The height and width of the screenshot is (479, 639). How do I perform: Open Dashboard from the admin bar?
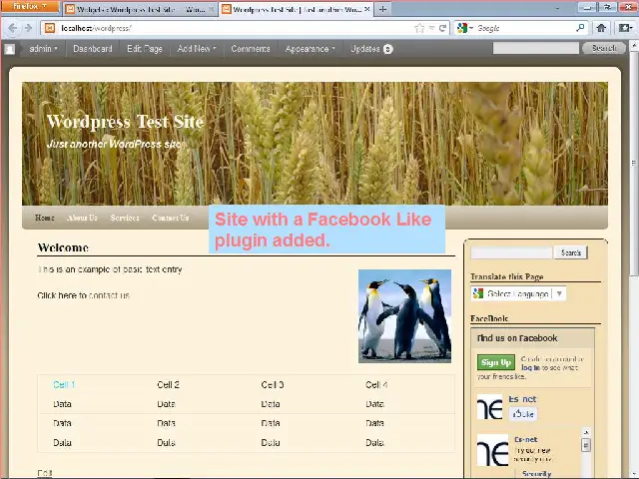coord(93,49)
